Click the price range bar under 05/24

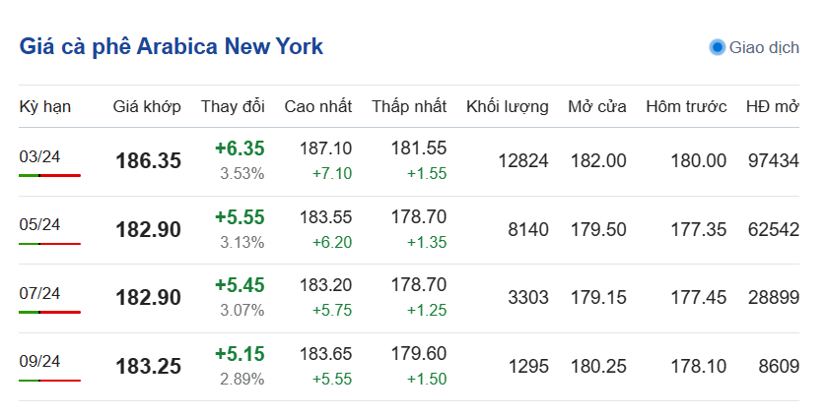(49, 243)
